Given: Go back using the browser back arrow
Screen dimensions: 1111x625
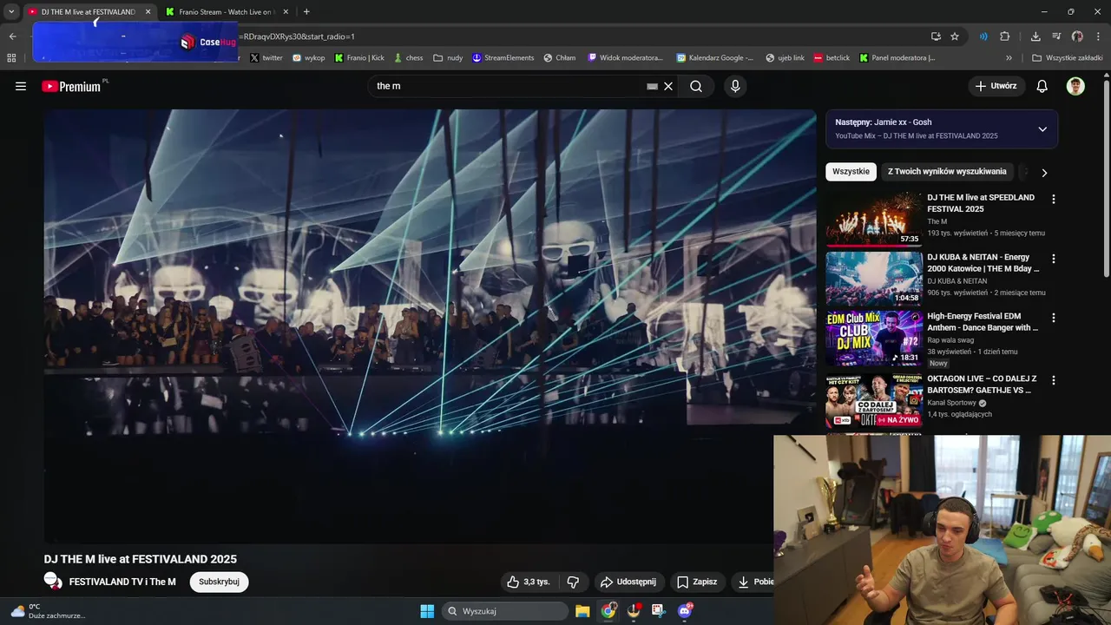Looking at the screenshot, I should tap(12, 36).
